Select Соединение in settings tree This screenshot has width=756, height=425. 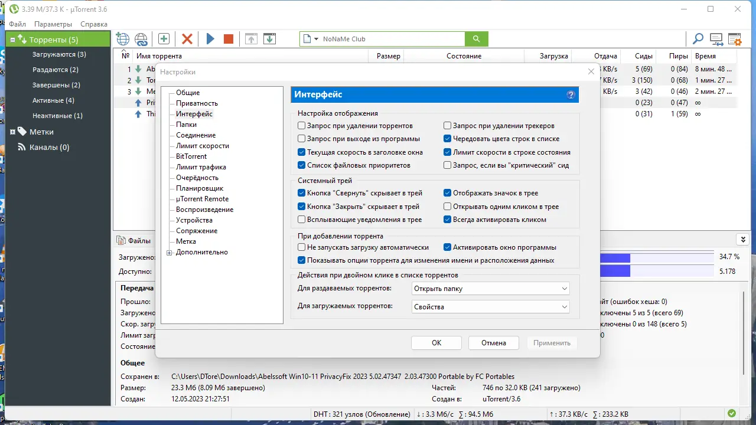coord(195,135)
